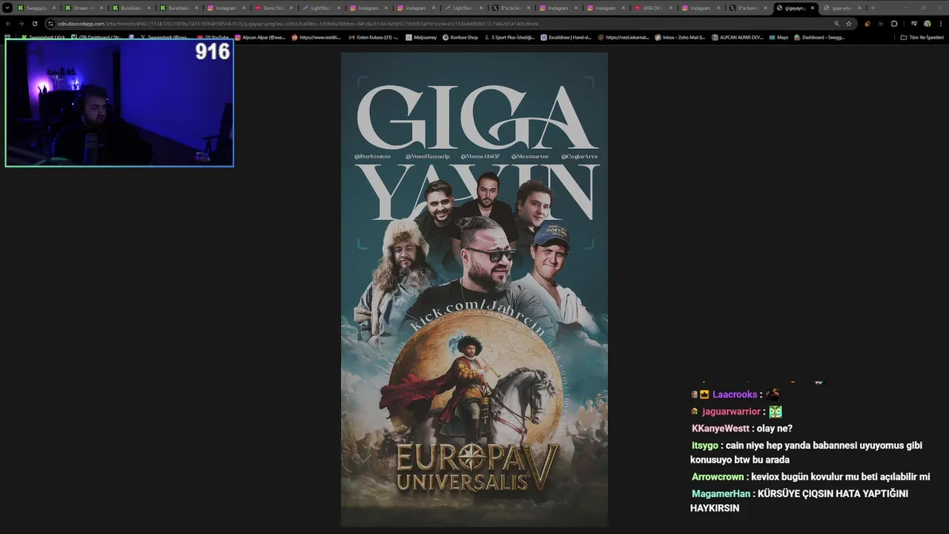Open the Midjourney bookmark
Screen dimensions: 949x534
coord(420,37)
